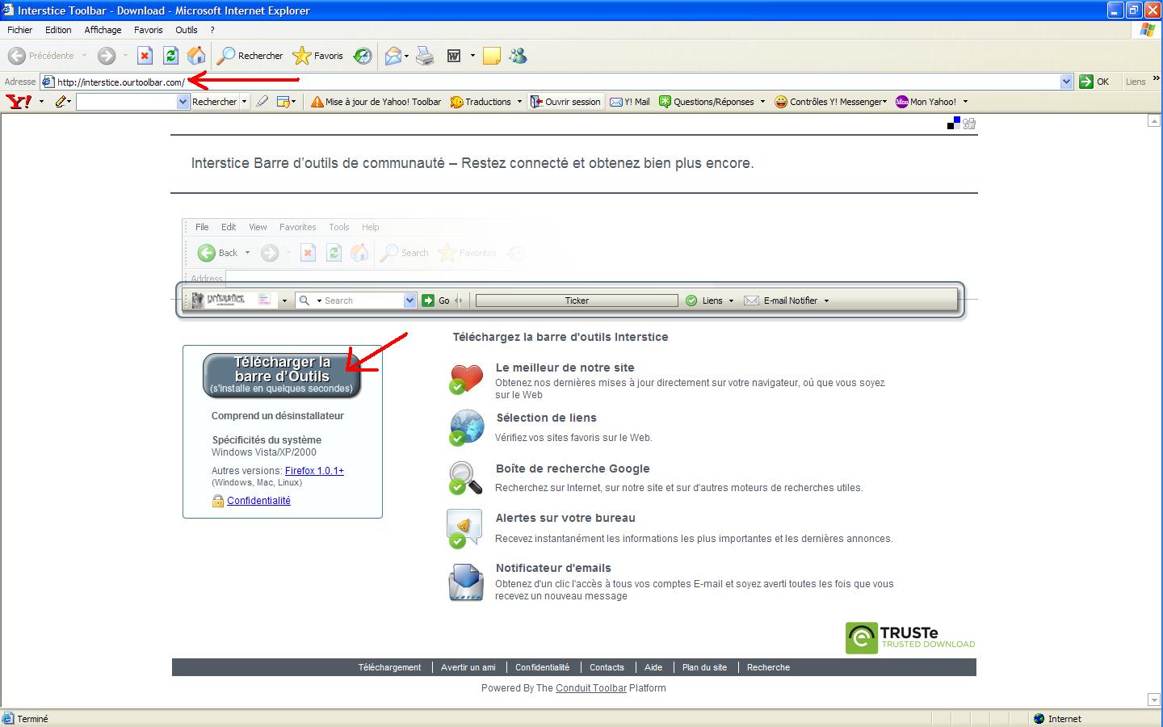
Task: Expand the address bar dropdown
Action: click(x=1066, y=82)
